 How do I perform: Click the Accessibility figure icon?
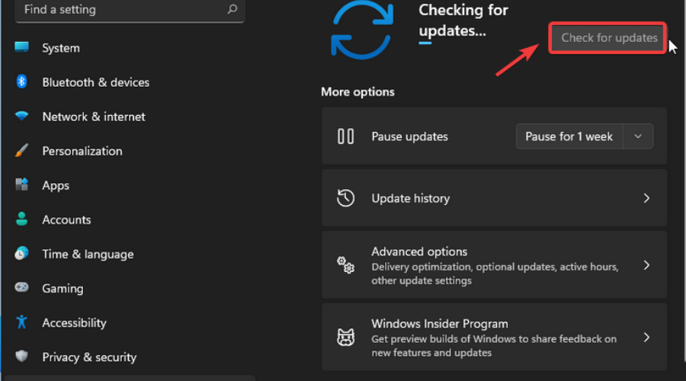(21, 322)
